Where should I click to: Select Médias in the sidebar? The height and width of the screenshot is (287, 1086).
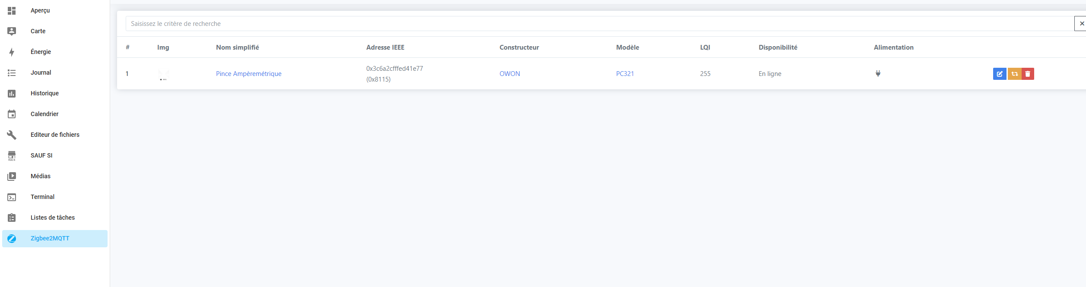pyautogui.click(x=41, y=176)
